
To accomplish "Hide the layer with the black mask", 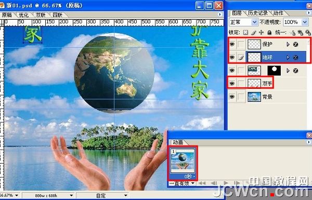I will (x=232, y=70).
